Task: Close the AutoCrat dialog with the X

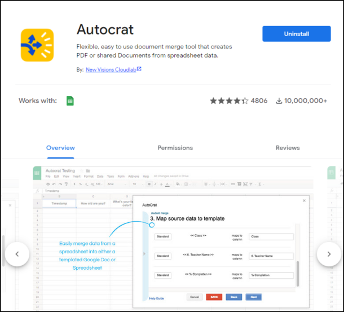Action: pos(305,200)
